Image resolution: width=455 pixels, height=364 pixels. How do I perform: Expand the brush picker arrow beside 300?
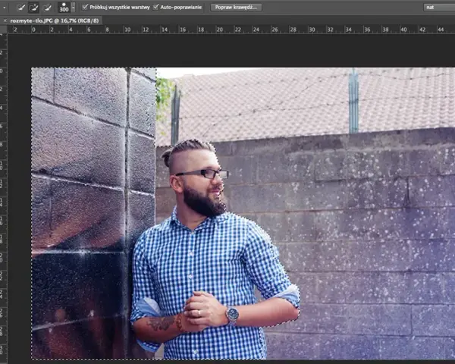pyautogui.click(x=73, y=8)
